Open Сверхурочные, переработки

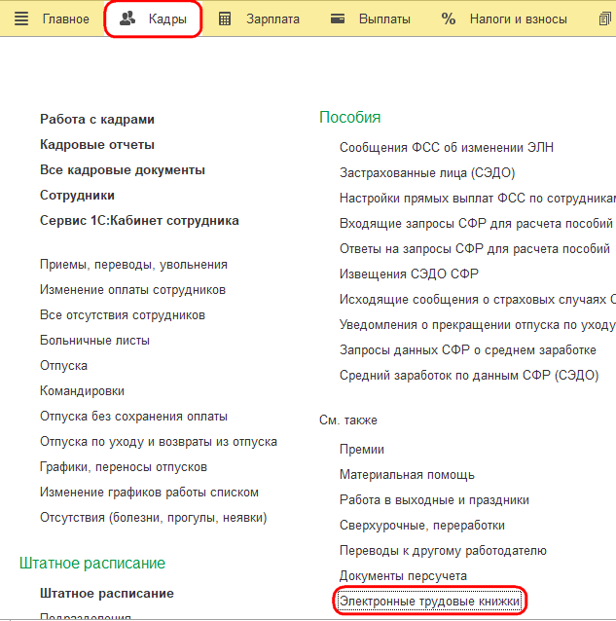[x=422, y=526]
